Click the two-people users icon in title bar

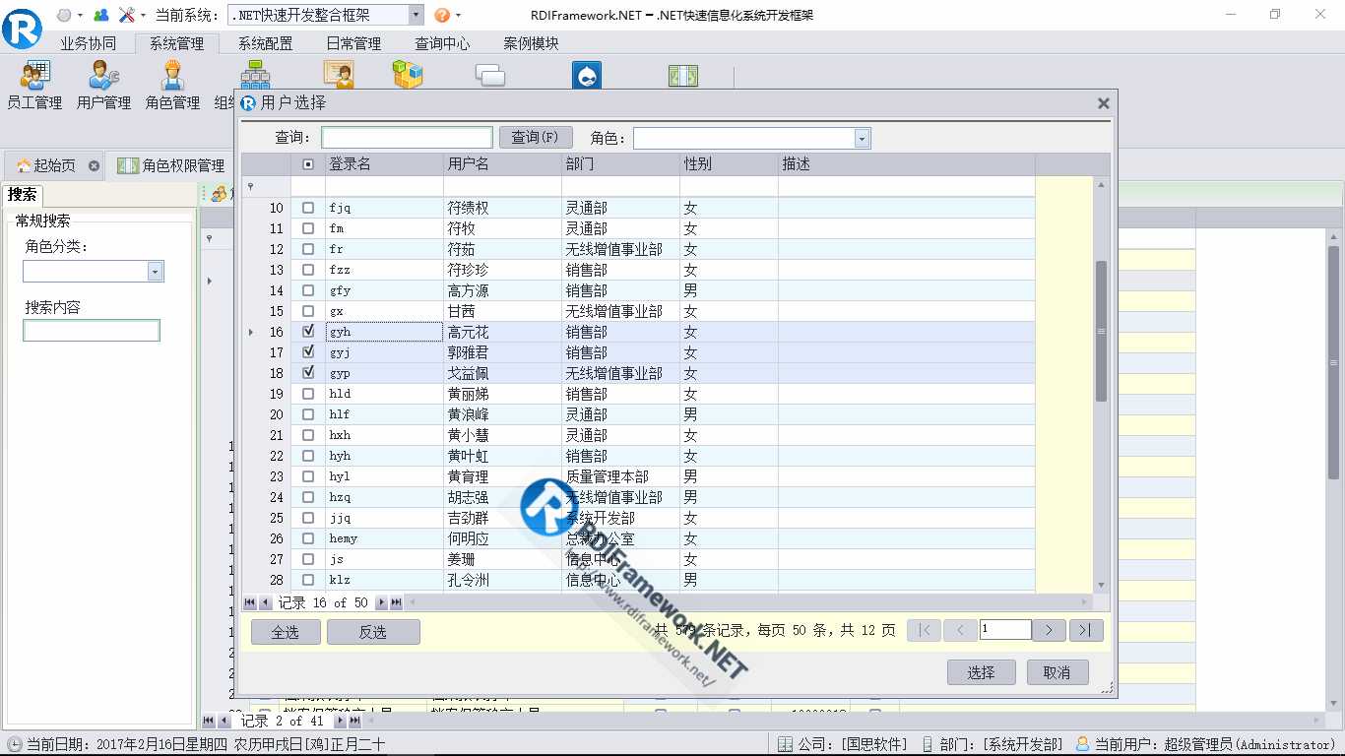[100, 15]
